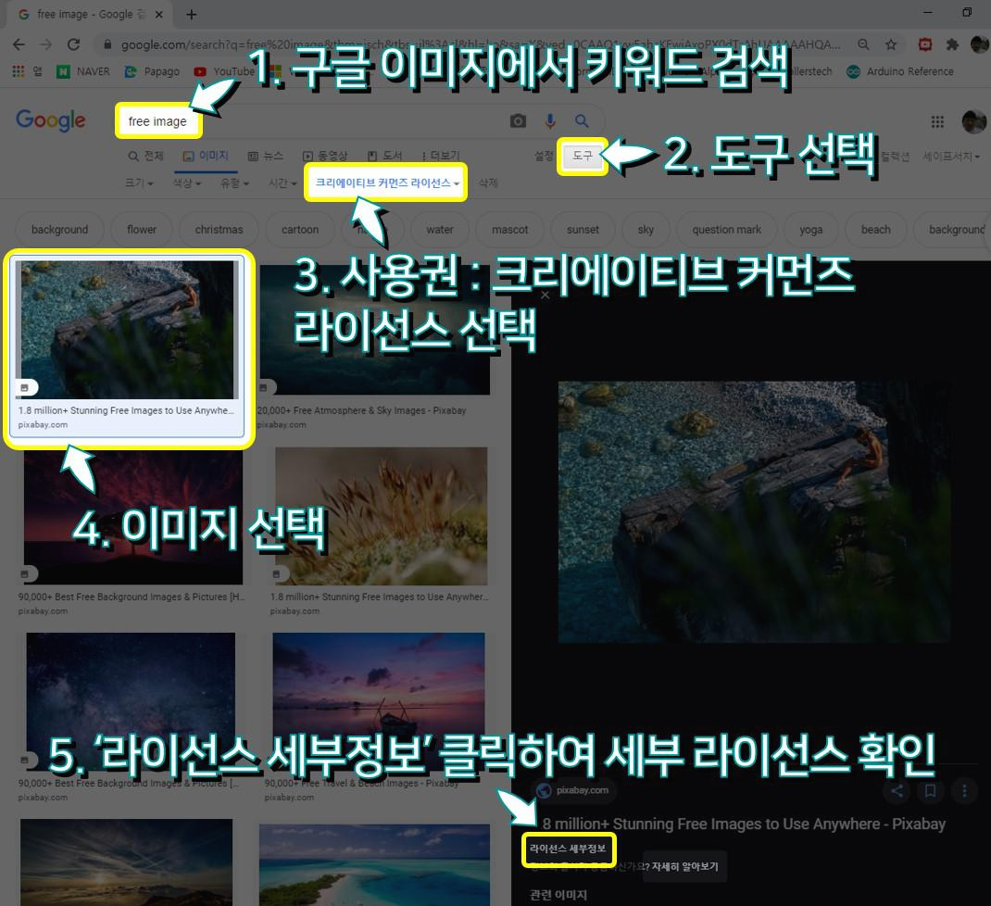Open the Google apps grid icon
Viewport: 991px width, 906px height.
[x=937, y=121]
